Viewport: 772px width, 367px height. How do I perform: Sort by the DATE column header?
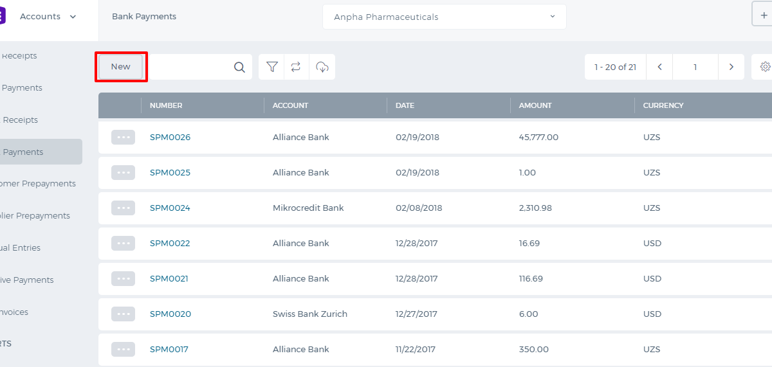[405, 105]
